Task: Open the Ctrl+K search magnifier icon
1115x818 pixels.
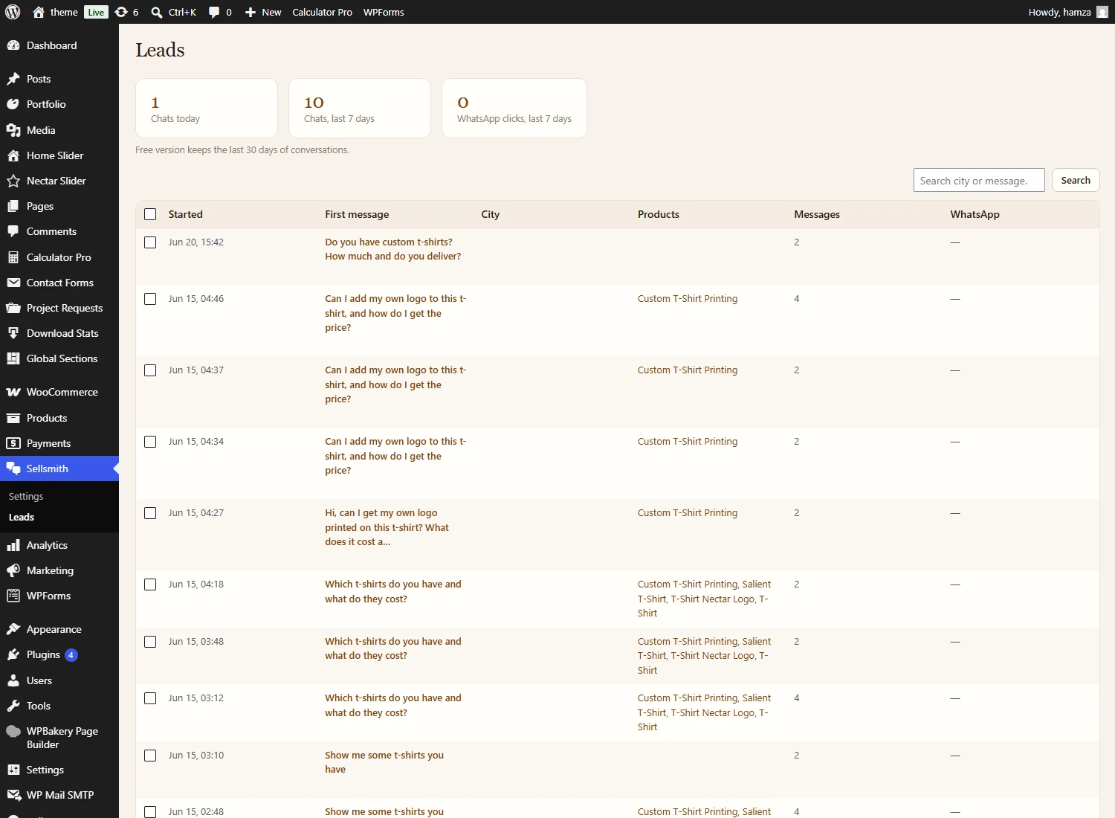Action: pyautogui.click(x=157, y=12)
